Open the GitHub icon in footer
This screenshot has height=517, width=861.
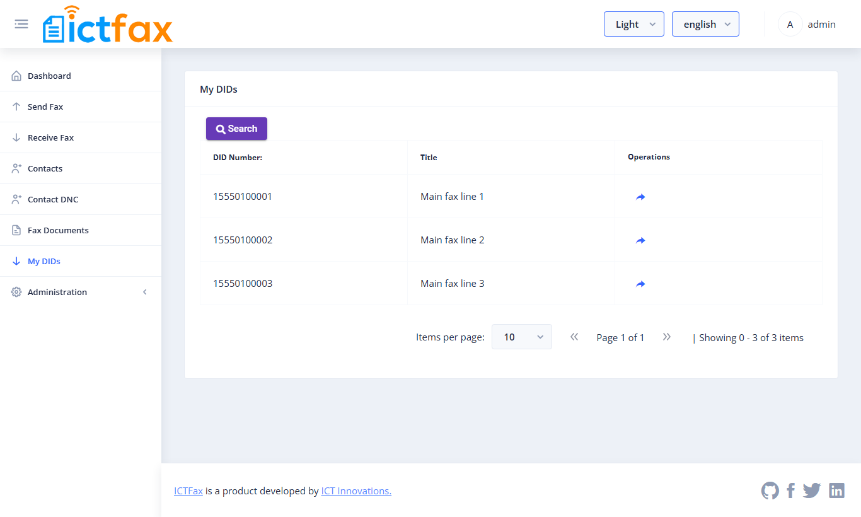[770, 491]
